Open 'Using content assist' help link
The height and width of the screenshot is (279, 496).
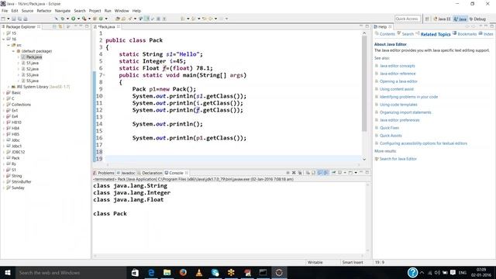click(397, 89)
